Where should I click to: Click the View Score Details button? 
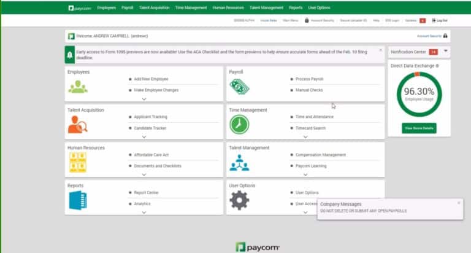(419, 128)
